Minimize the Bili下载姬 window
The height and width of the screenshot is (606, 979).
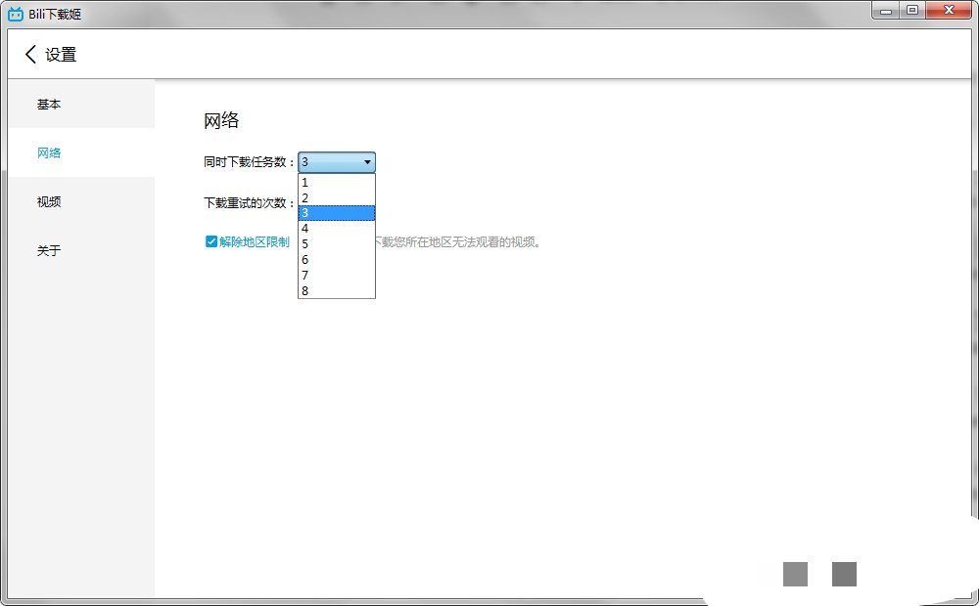click(x=885, y=11)
